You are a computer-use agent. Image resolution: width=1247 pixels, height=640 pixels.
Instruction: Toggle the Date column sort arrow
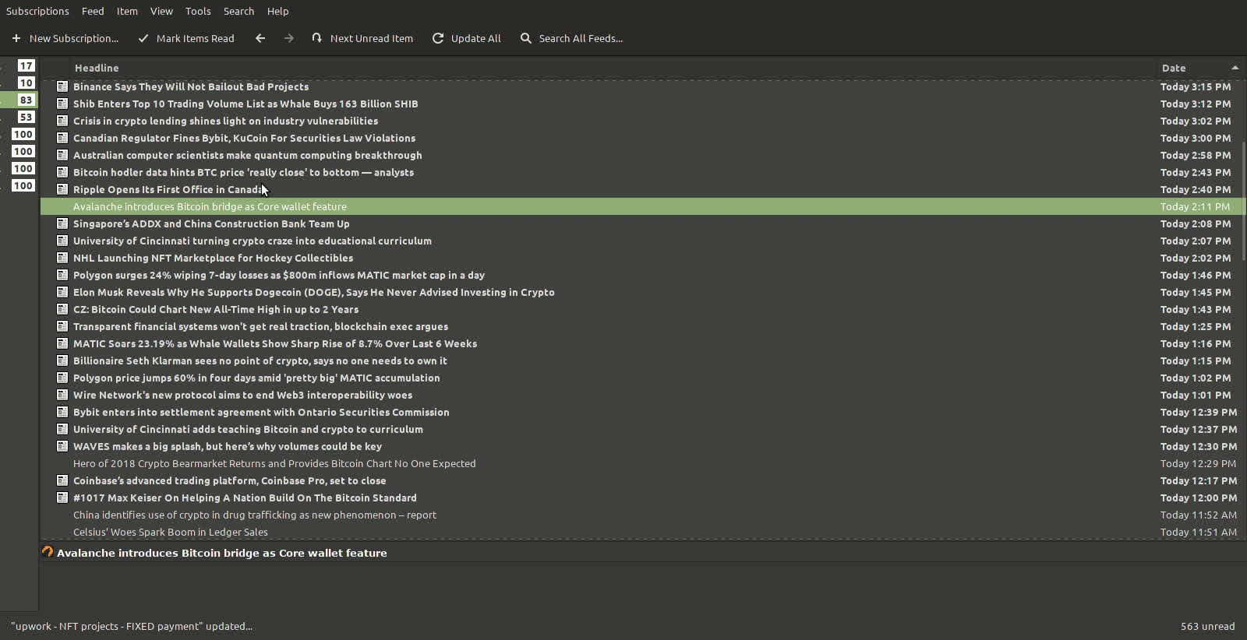click(1235, 68)
